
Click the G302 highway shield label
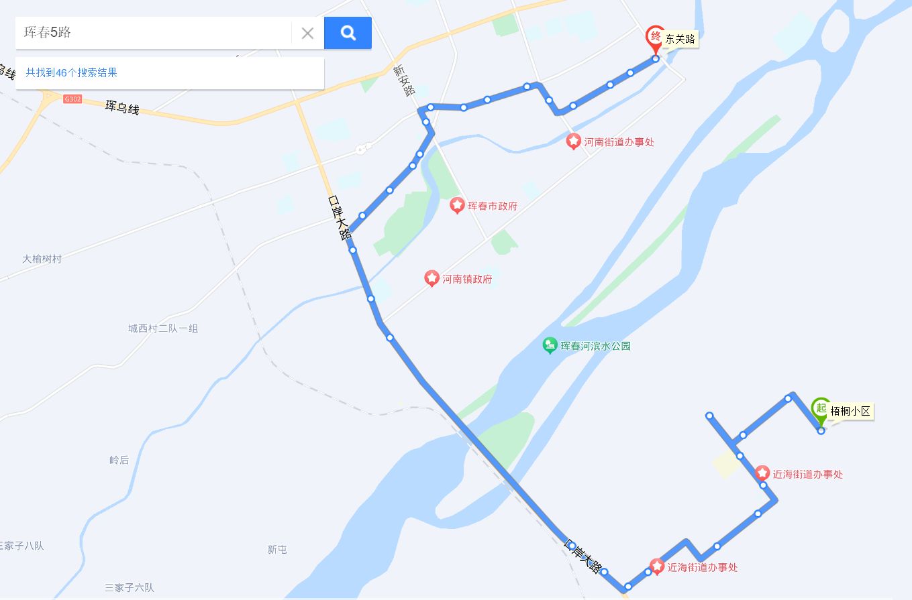[x=72, y=99]
